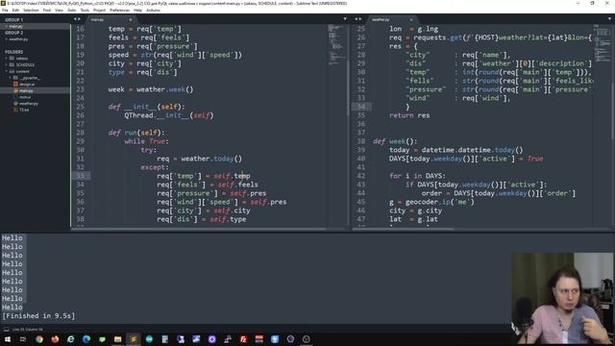Click the design.ui file icon
The image size is (615, 346).
pos(15,84)
